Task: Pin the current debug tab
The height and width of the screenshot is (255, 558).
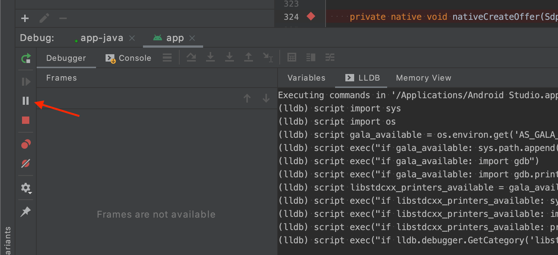Action: coord(26,212)
